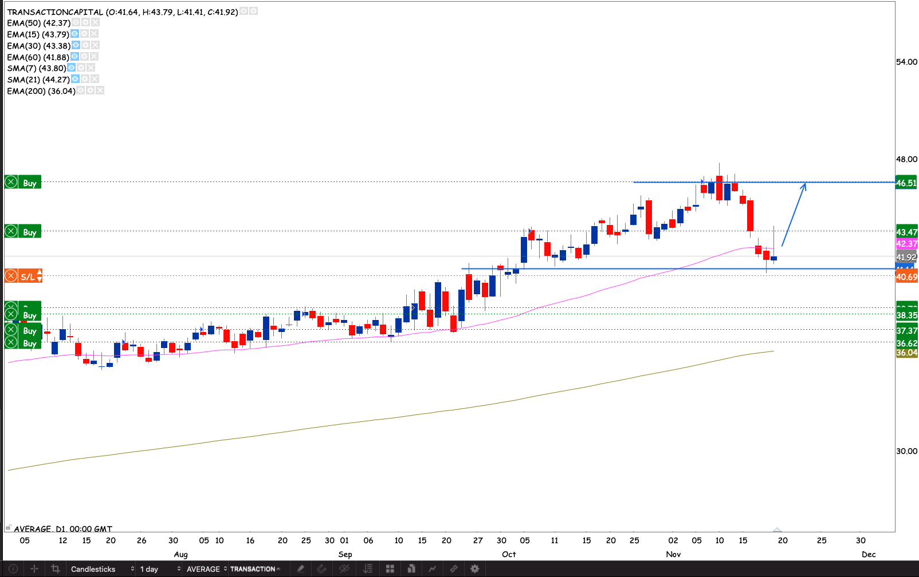The height and width of the screenshot is (577, 919).
Task: Click the link chain icon
Action: 453,568
